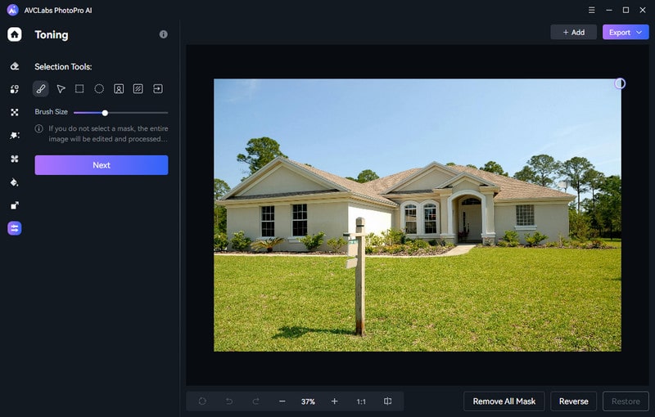Screen dimensions: 655x417
Task: Open the hamburger main menu
Action: [x=592, y=10]
